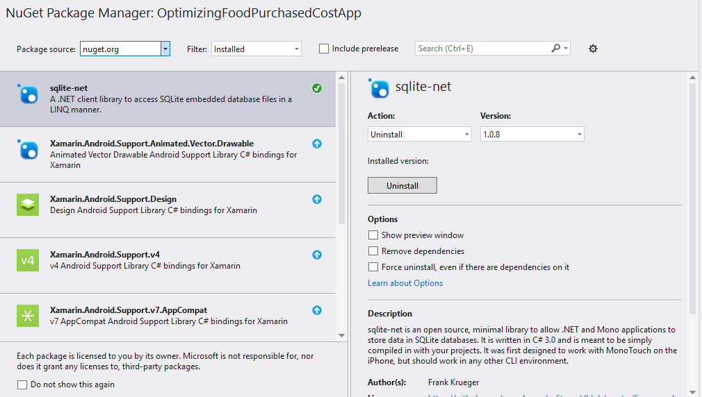The image size is (702, 397).
Task: Click the green Support.Design package icon
Action: pos(28,205)
